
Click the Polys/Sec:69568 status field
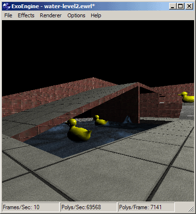coord(88,207)
